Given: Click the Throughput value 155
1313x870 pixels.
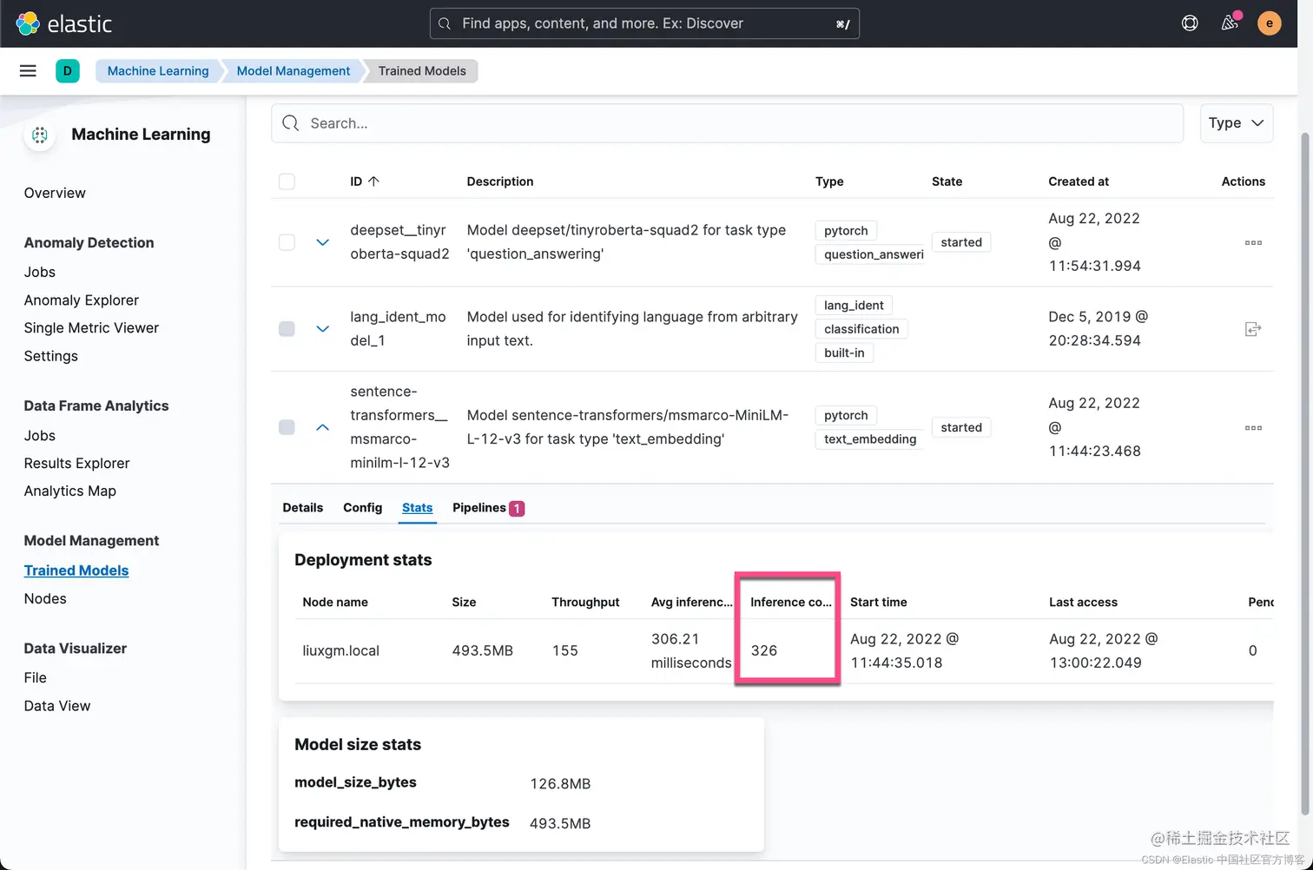Looking at the screenshot, I should point(565,651).
